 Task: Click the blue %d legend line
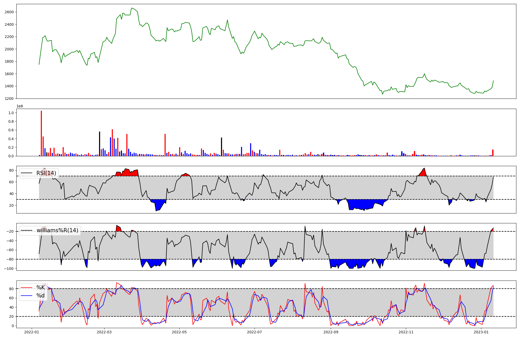(x=26, y=296)
